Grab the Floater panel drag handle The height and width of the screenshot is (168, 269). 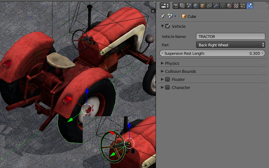(263, 80)
